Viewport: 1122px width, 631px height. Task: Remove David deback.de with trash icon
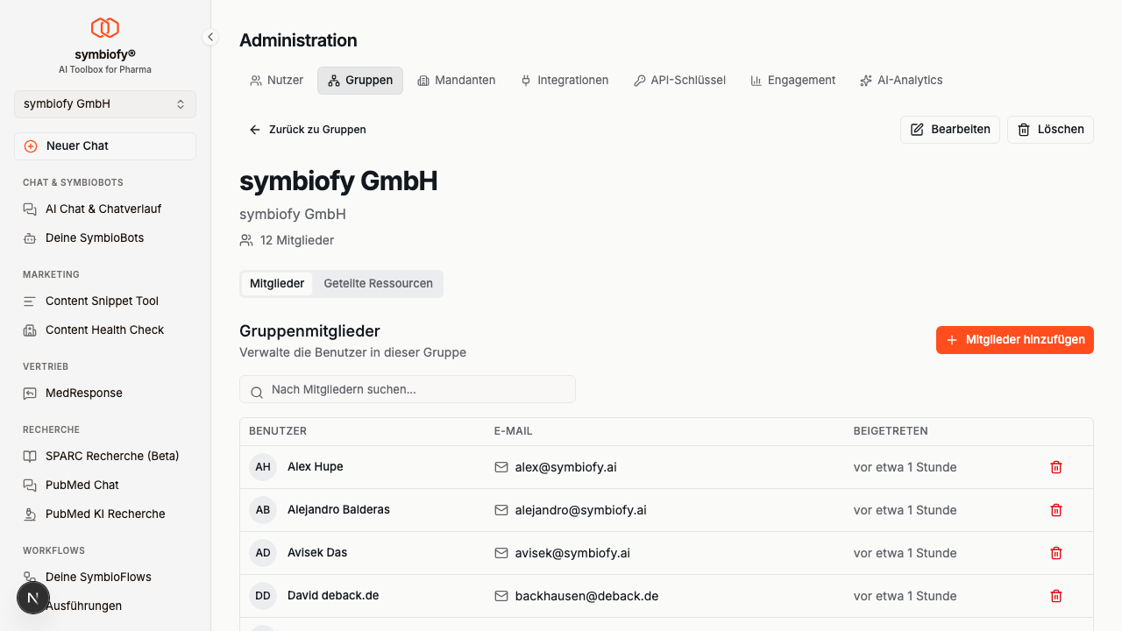(1056, 596)
